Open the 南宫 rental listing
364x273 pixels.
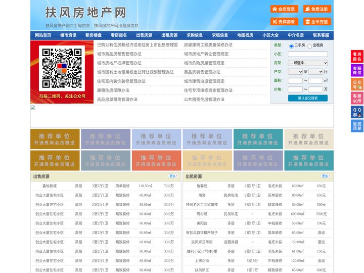[202, 195]
